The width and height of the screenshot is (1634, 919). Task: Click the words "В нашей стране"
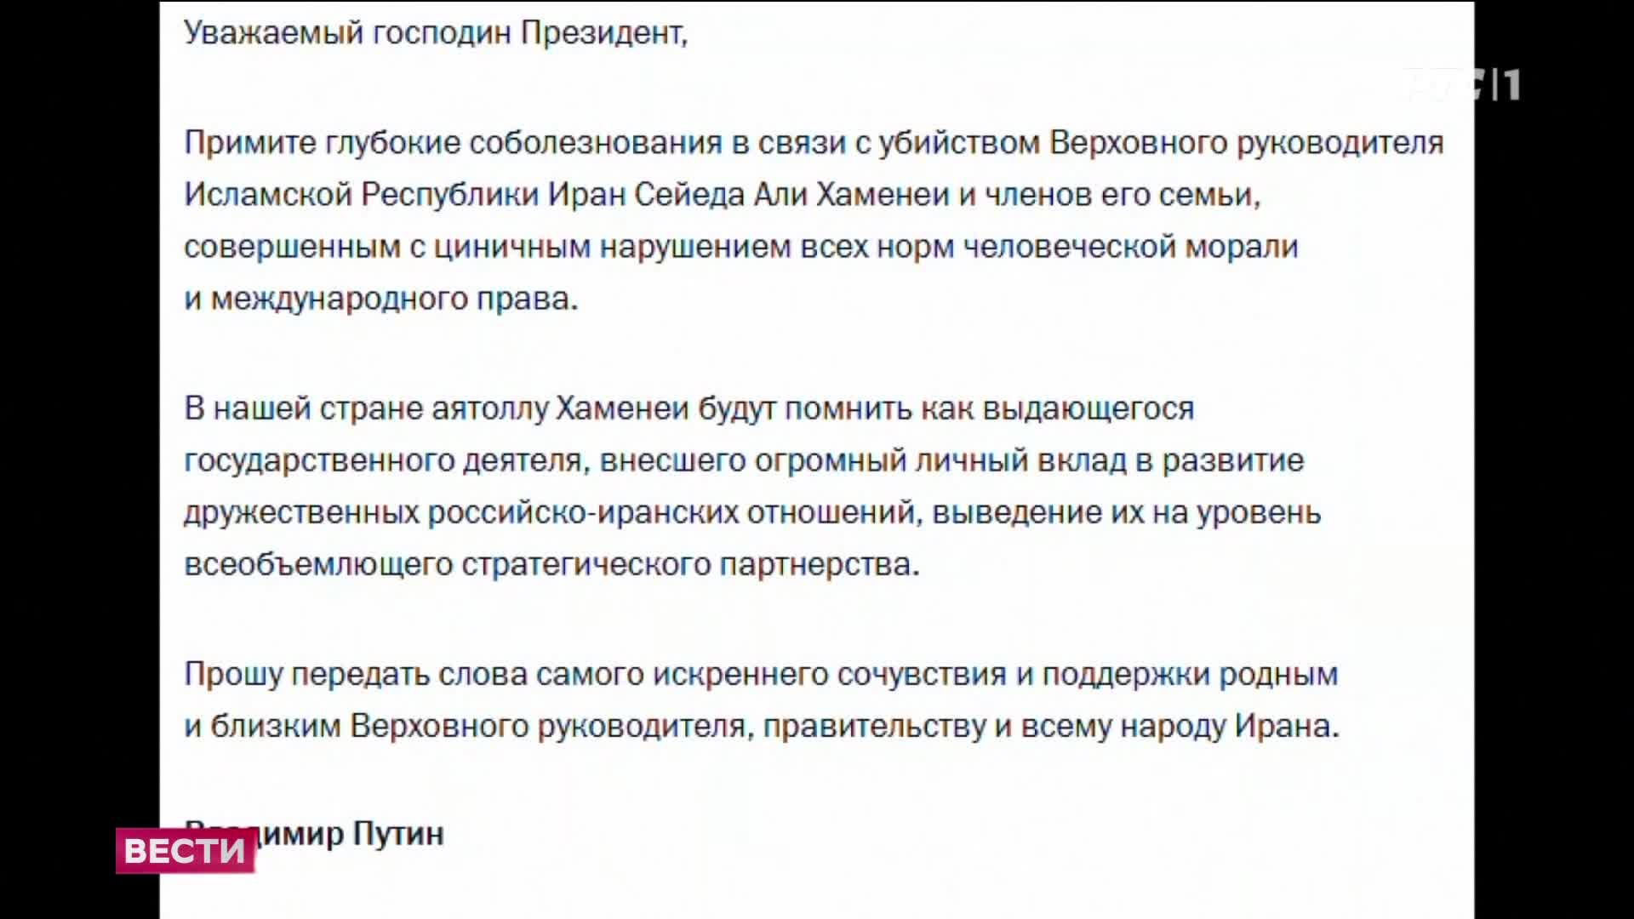pos(303,408)
